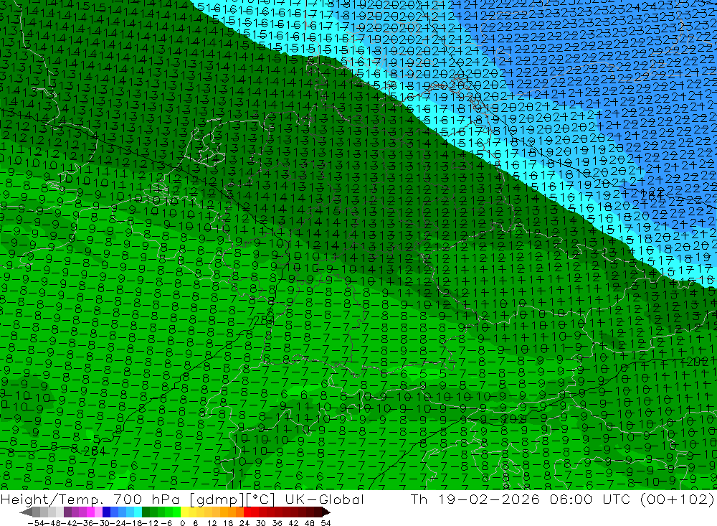
Task: Click the '54' legend value
Action: pyautogui.click(x=326, y=523)
